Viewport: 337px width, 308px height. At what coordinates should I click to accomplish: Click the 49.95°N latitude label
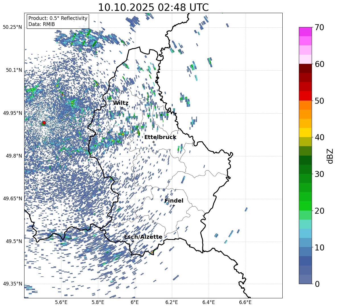(x=13, y=113)
